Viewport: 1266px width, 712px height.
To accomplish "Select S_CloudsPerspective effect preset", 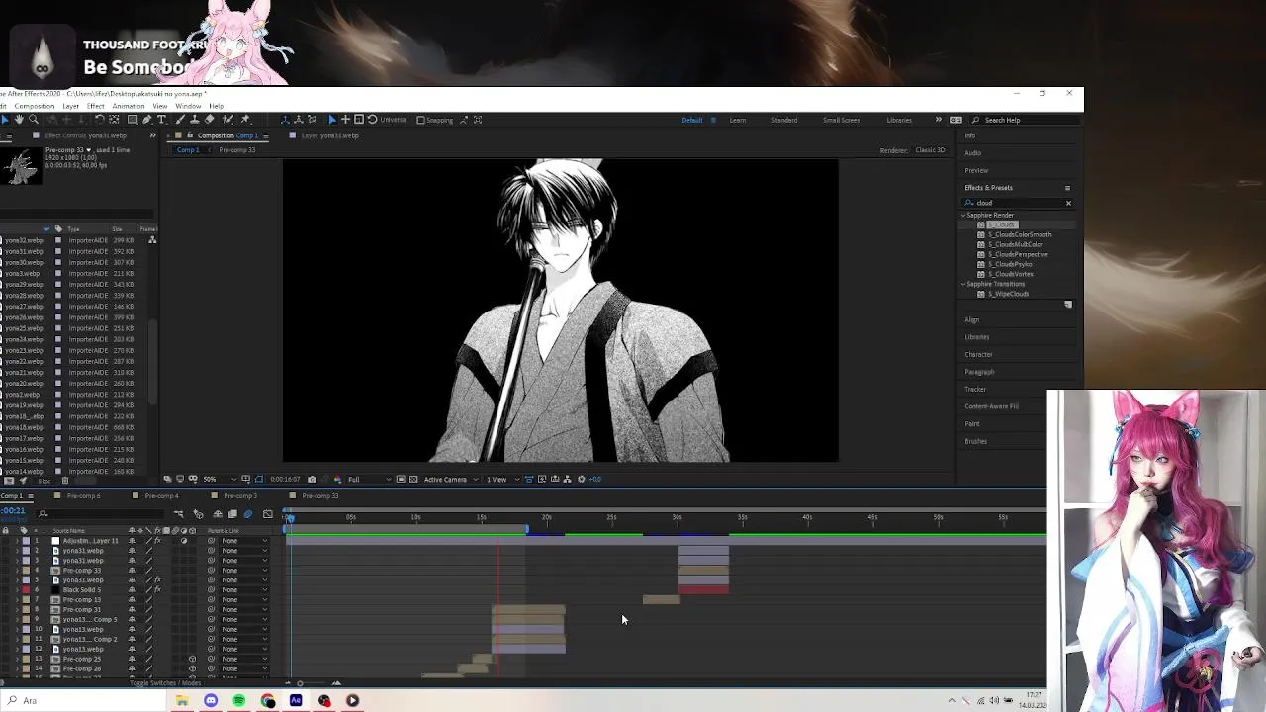I will coord(1018,254).
